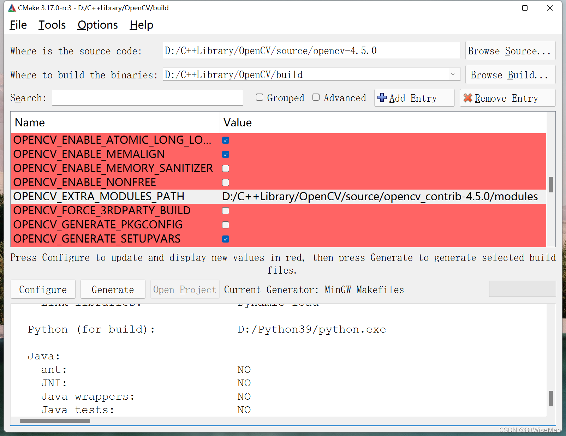566x436 pixels.
Task: Click the Search input field
Action: pyautogui.click(x=148, y=97)
